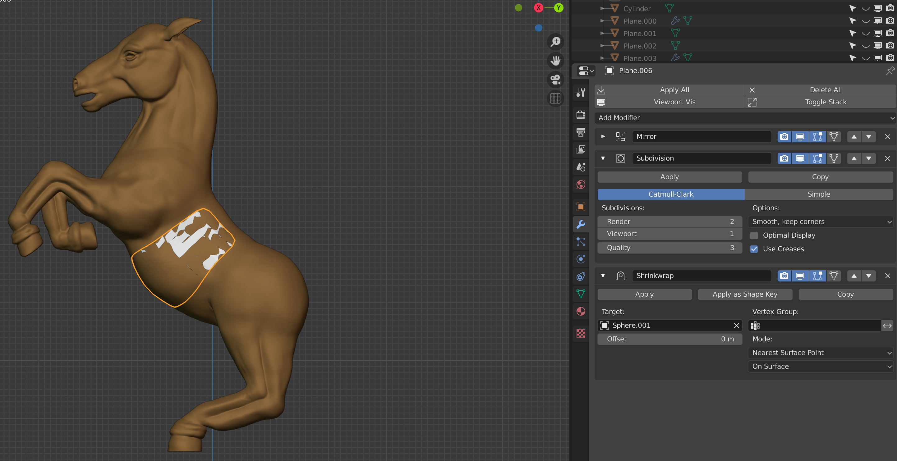The width and height of the screenshot is (897, 461).
Task: Click the Quality value slider field
Action: 669,248
